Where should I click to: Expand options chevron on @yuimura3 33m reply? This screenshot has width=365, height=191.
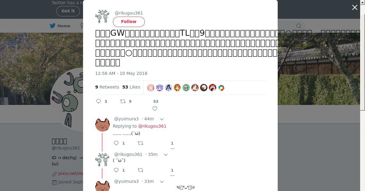162,182
